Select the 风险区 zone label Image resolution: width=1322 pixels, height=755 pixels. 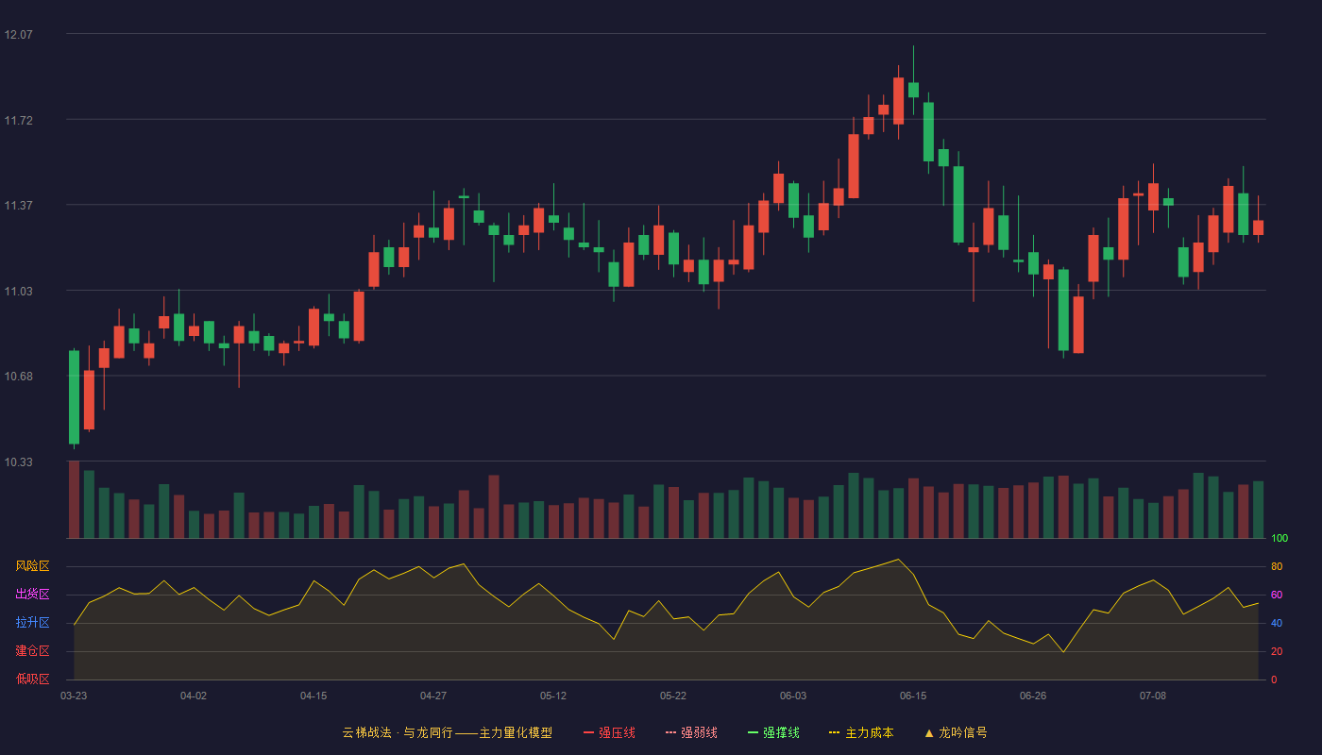tap(32, 566)
